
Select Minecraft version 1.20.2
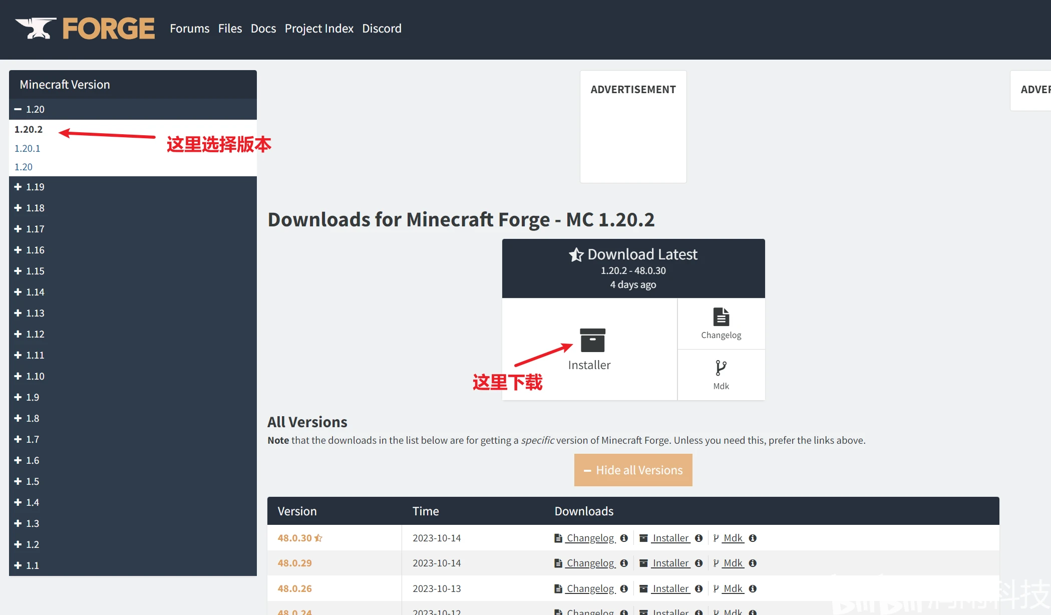point(29,129)
